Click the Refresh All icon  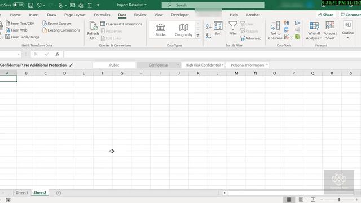(x=93, y=25)
